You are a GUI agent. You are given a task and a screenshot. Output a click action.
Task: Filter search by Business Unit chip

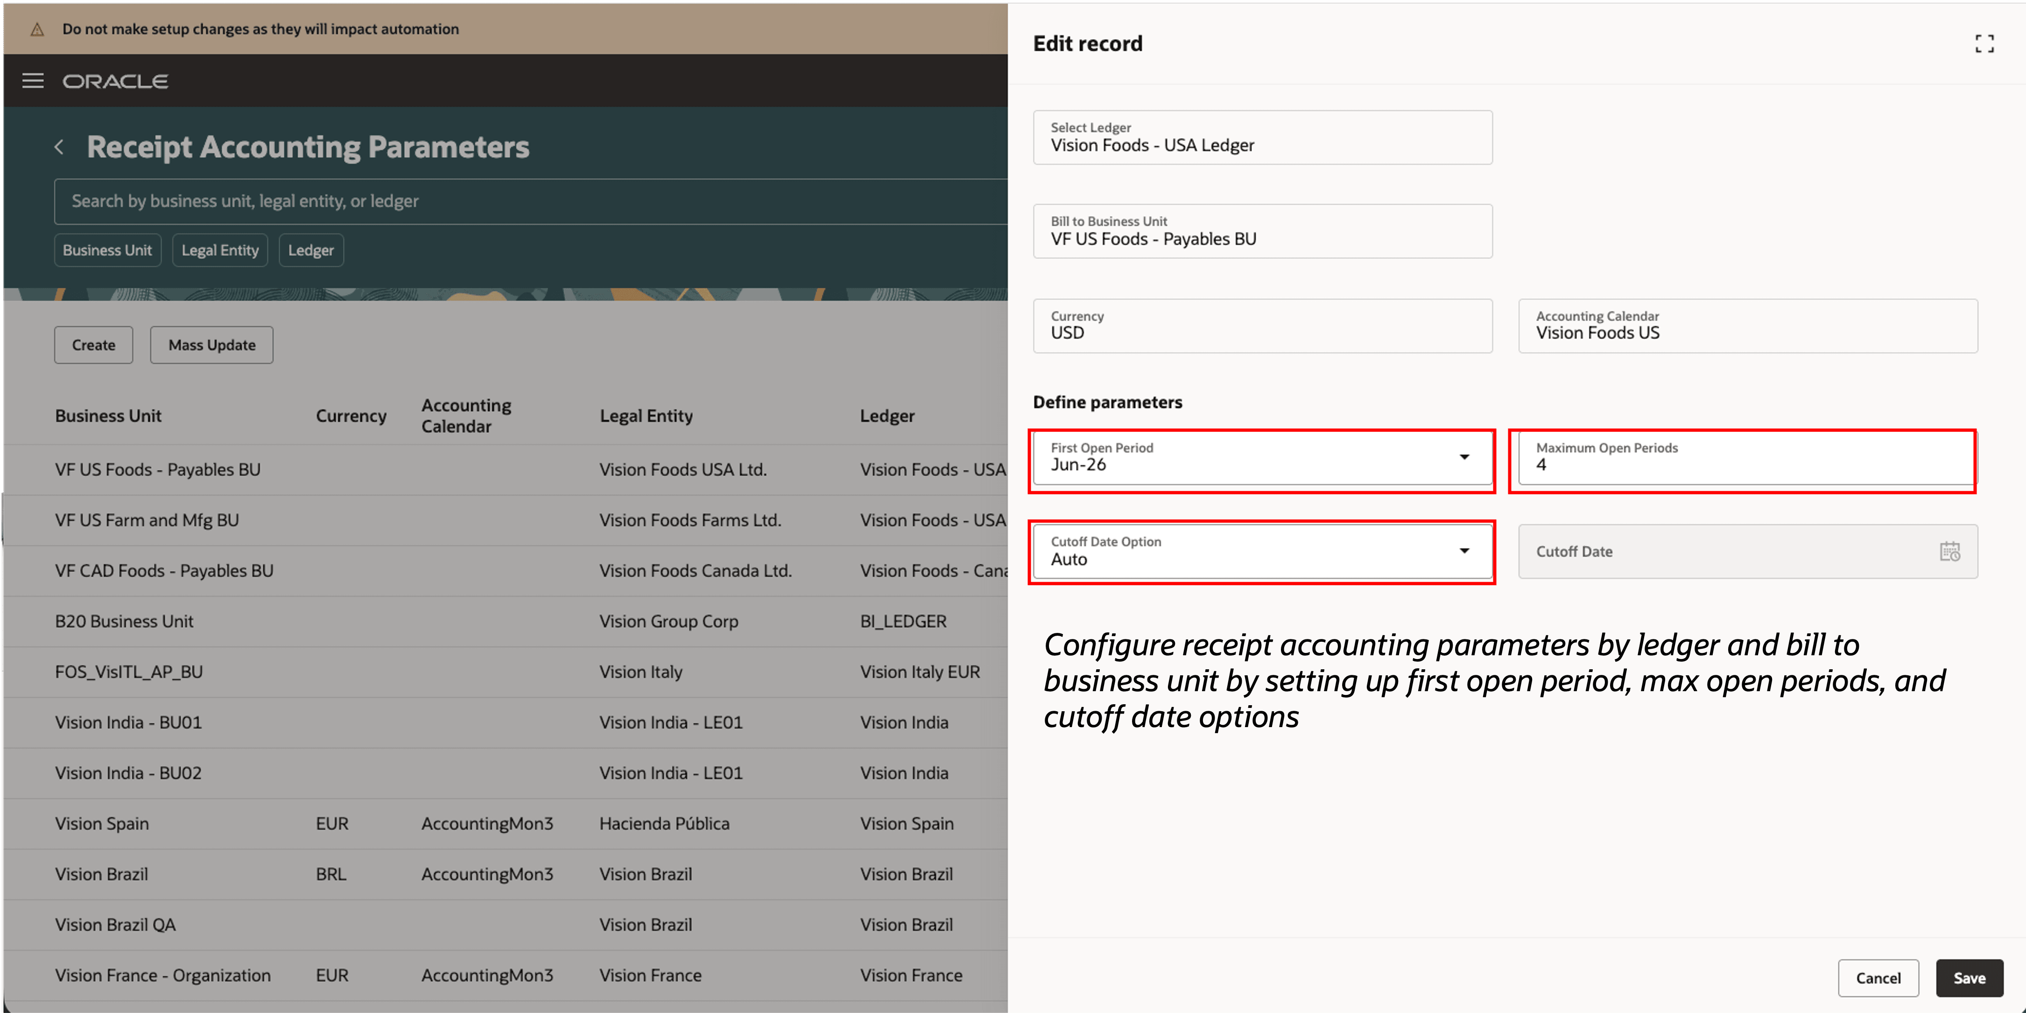(x=108, y=250)
